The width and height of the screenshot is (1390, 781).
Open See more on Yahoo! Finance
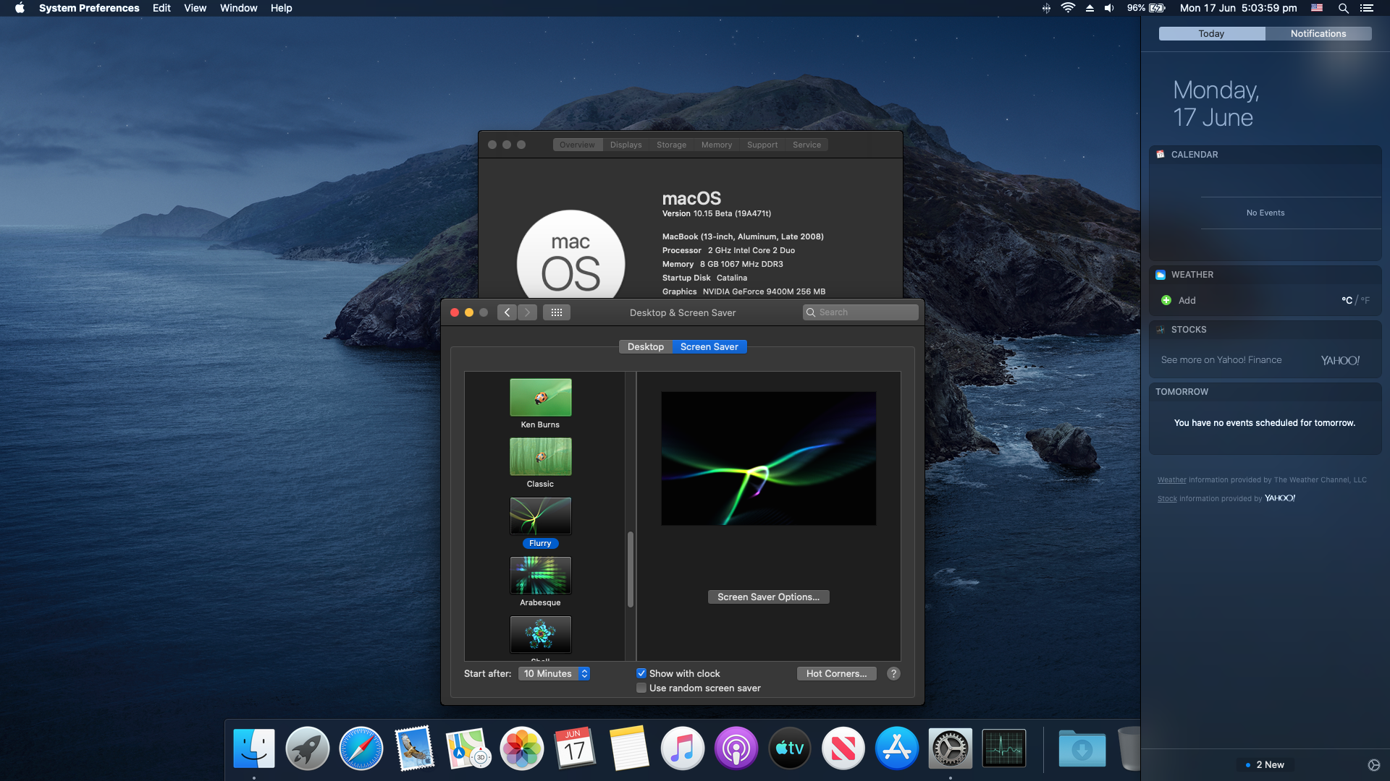1221,359
